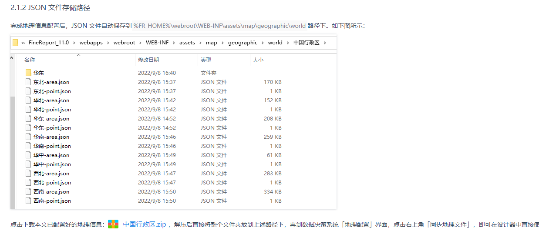Expand the chevron after assets in path
Screen dimensions: 539x241
coord(201,43)
